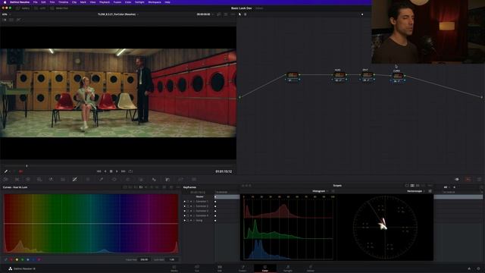Viewport: 485px width, 273px height.
Task: Expand Corrector 1 in Keyframes
Action: tap(194, 202)
